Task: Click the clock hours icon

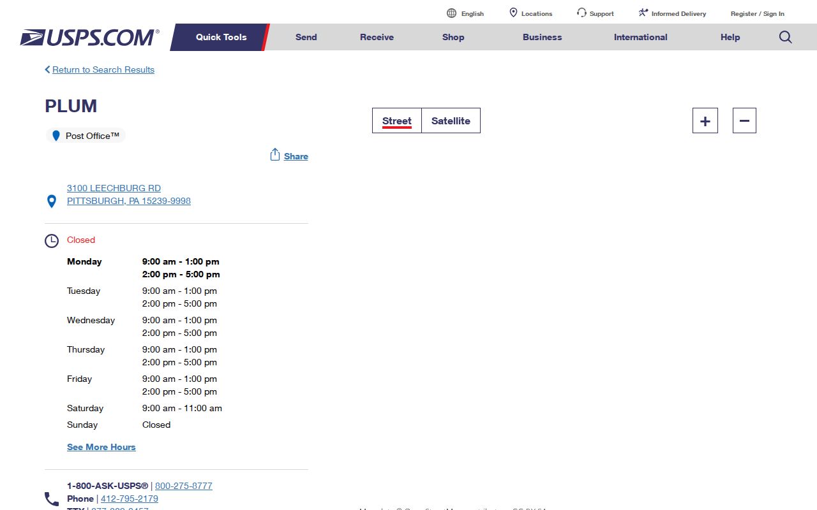Action: (52, 241)
